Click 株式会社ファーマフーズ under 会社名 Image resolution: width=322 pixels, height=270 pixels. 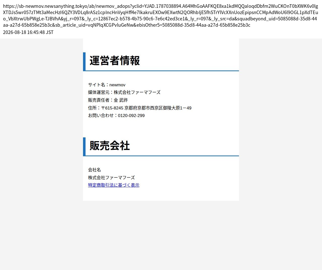point(111,178)
